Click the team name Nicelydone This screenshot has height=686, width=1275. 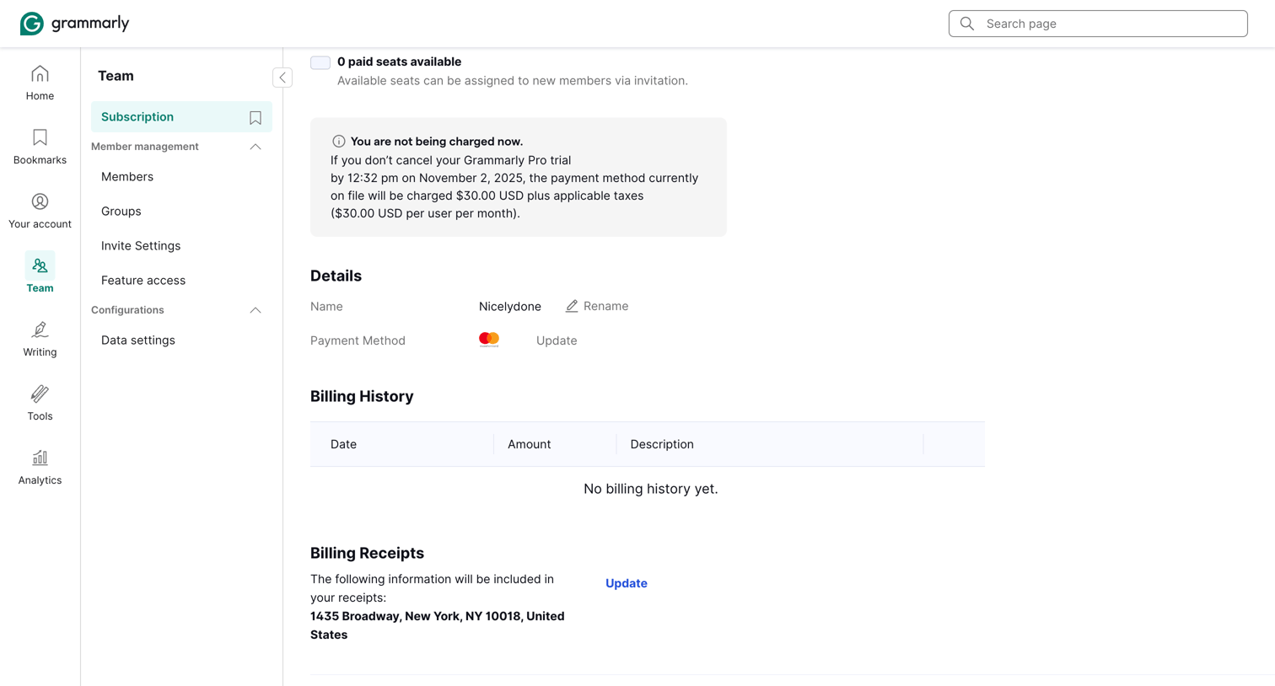(510, 307)
